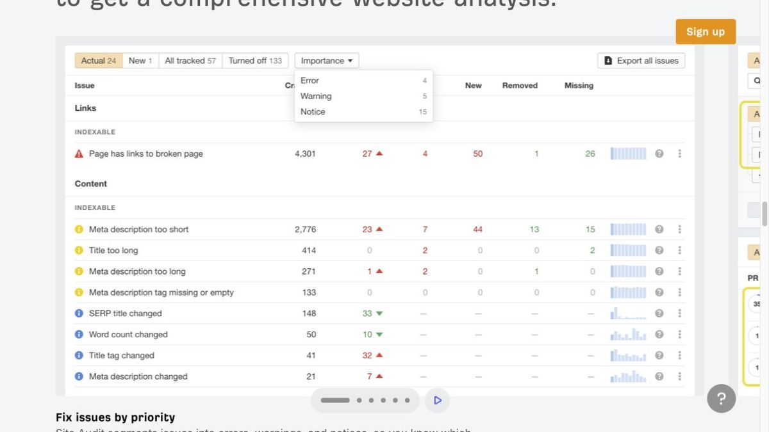
Task: Click the 4,301 crawled value
Action: click(305, 154)
